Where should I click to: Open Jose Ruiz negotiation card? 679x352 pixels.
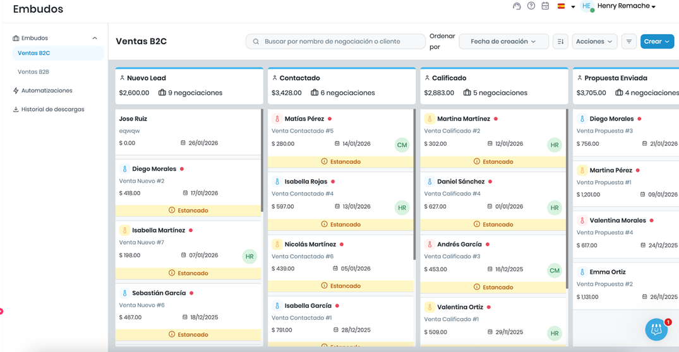coord(188,131)
